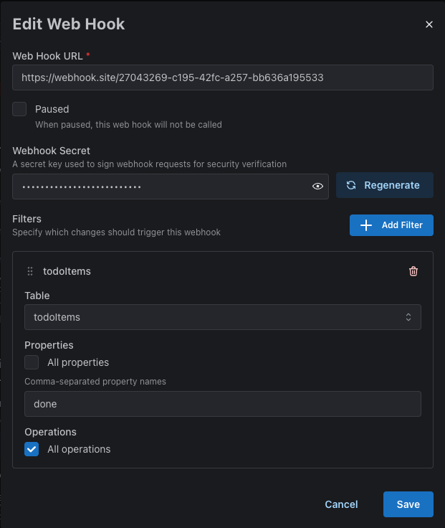Click the Regenerate button text
The image size is (445, 528).
pyautogui.click(x=392, y=185)
